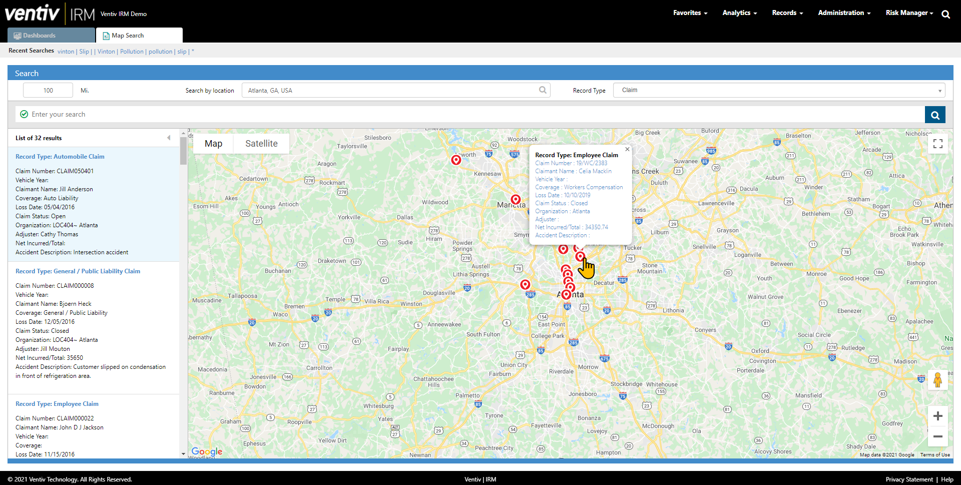Click the magnifier inside the location field
The width and height of the screenshot is (961, 485).
[543, 90]
